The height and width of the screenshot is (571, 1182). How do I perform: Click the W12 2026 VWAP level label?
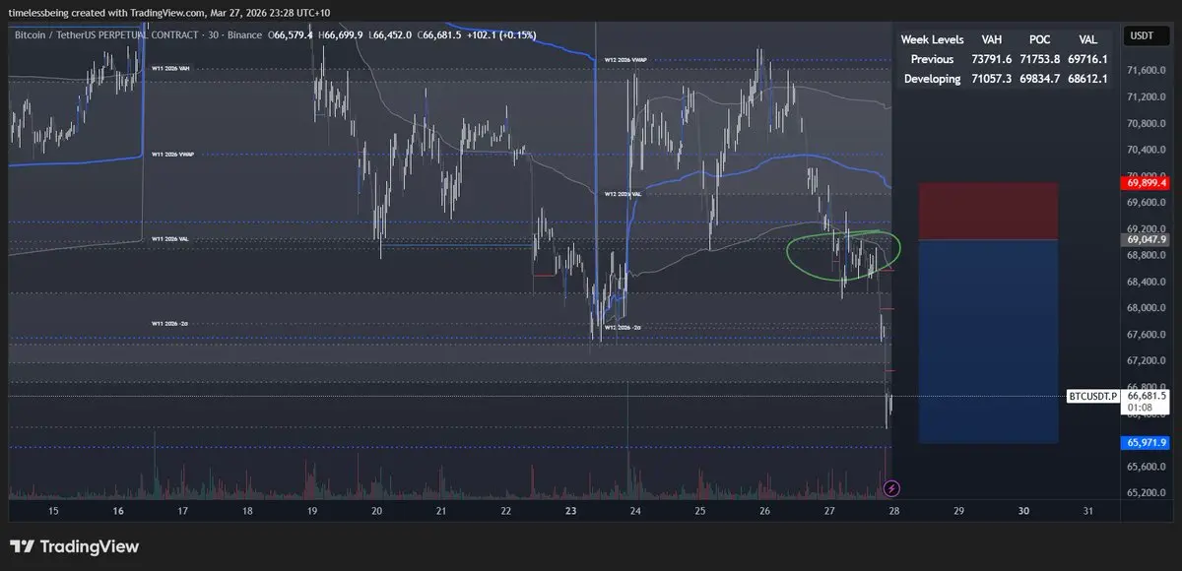[x=624, y=60]
